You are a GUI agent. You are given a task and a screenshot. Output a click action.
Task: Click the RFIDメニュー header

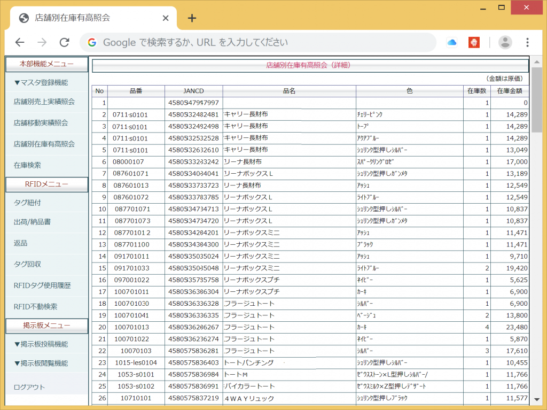click(x=47, y=184)
